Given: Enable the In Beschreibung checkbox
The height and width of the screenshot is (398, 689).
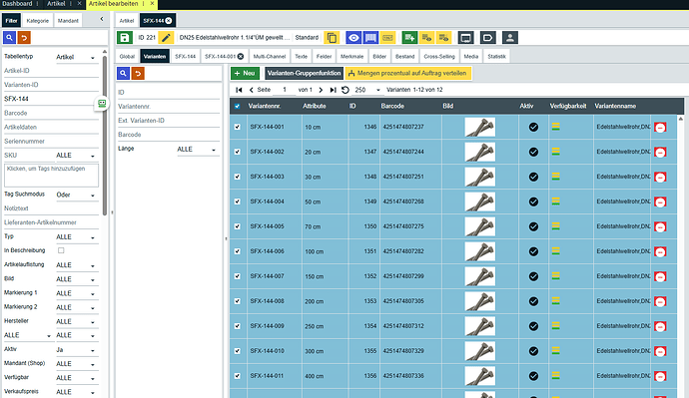Looking at the screenshot, I should coord(61,250).
